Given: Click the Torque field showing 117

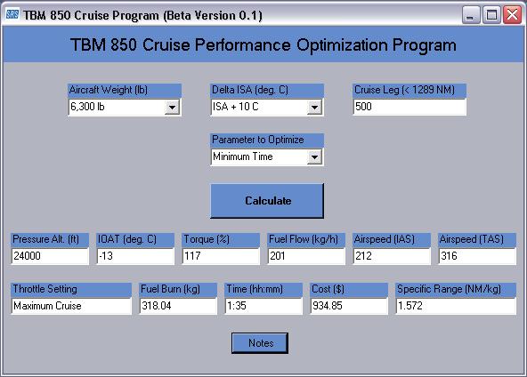Looking at the screenshot, I should [221, 256].
